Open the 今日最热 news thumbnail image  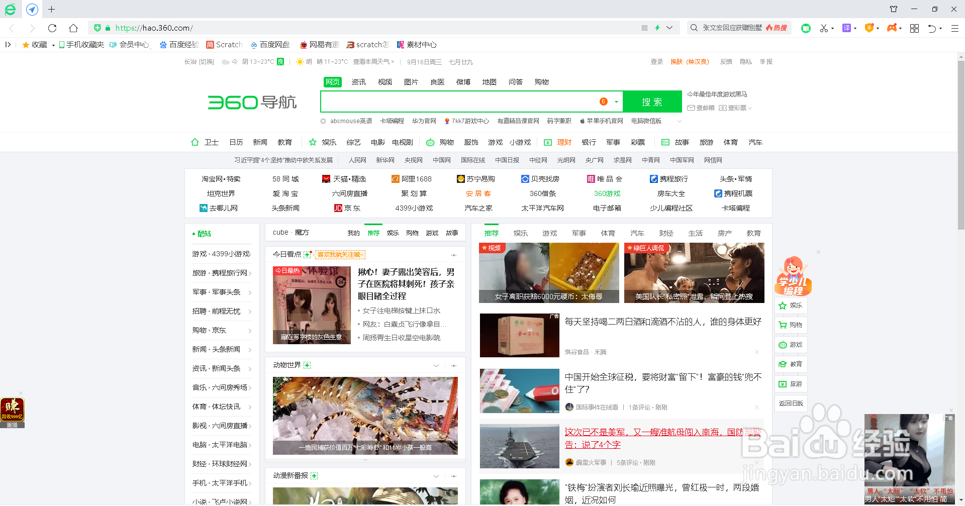click(x=312, y=305)
